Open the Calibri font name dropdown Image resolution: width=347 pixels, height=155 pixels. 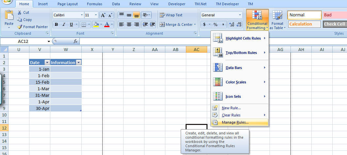click(x=82, y=15)
